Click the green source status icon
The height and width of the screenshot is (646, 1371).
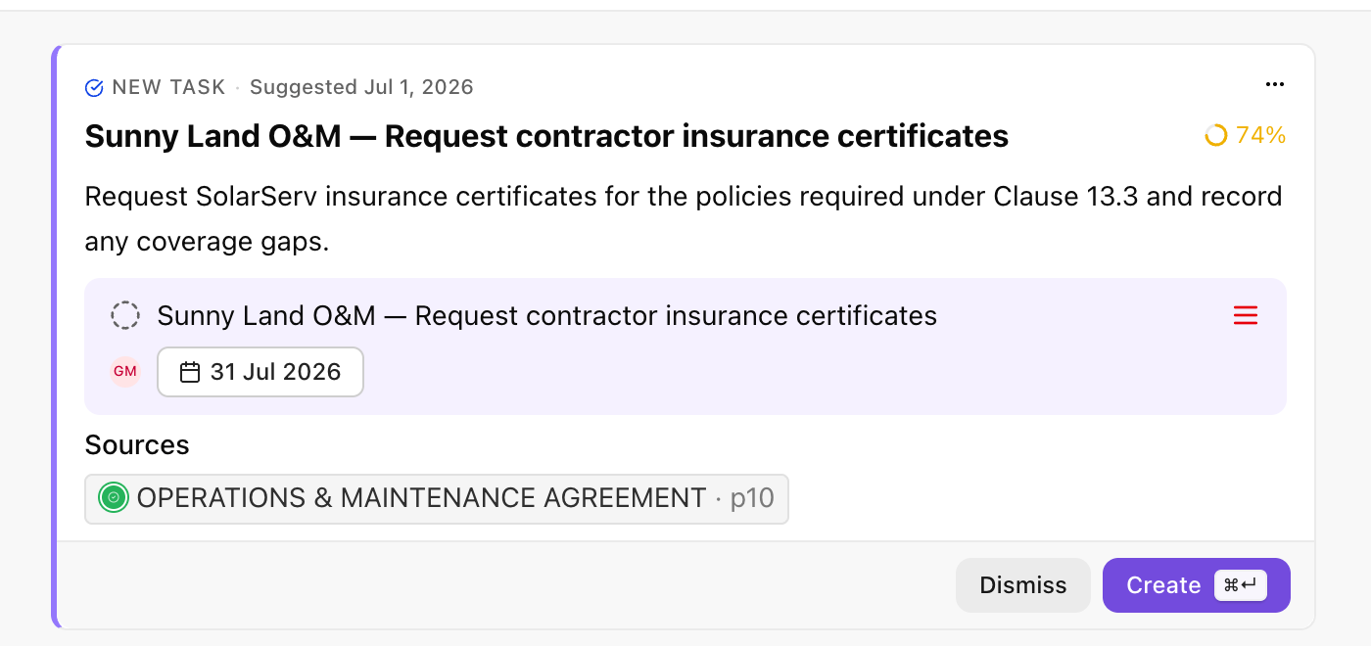(114, 498)
